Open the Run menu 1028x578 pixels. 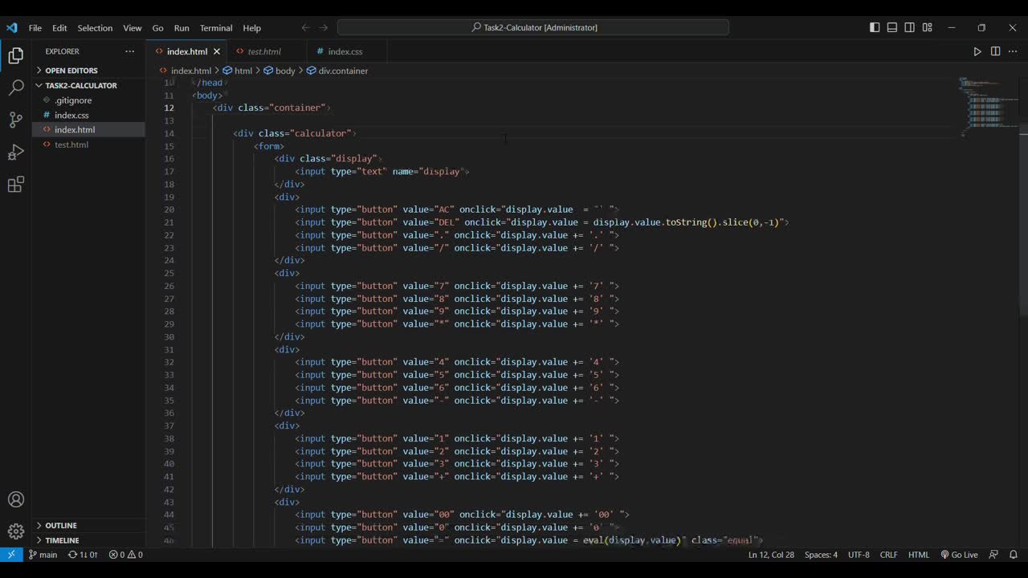tap(182, 27)
